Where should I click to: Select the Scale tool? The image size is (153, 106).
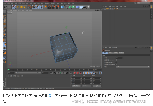click(21, 7)
